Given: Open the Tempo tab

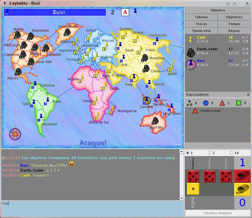Looking at the screenshot, I should click(x=234, y=24).
